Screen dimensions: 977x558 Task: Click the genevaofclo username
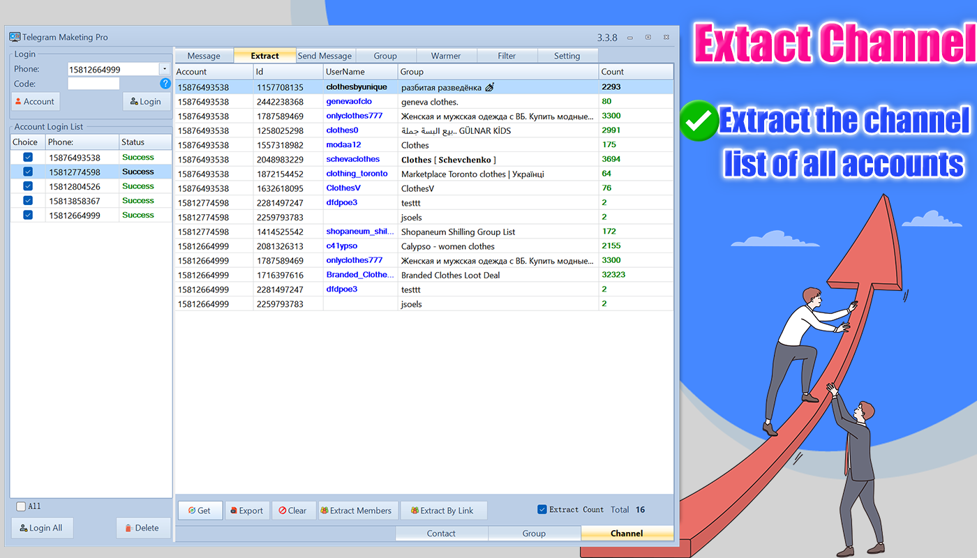(x=349, y=102)
